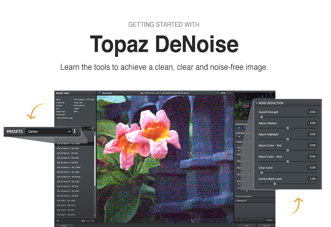Click the Adjust Shadow slider handle
The width and height of the screenshot is (331, 227).
tap(287, 128)
